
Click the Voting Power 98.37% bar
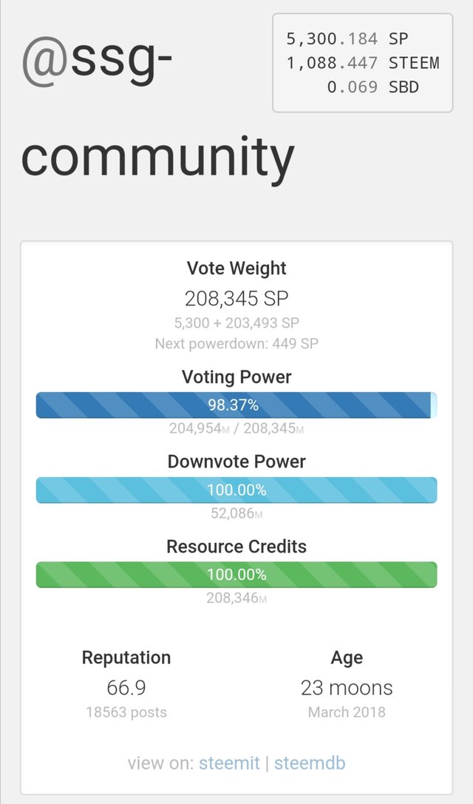tap(236, 405)
